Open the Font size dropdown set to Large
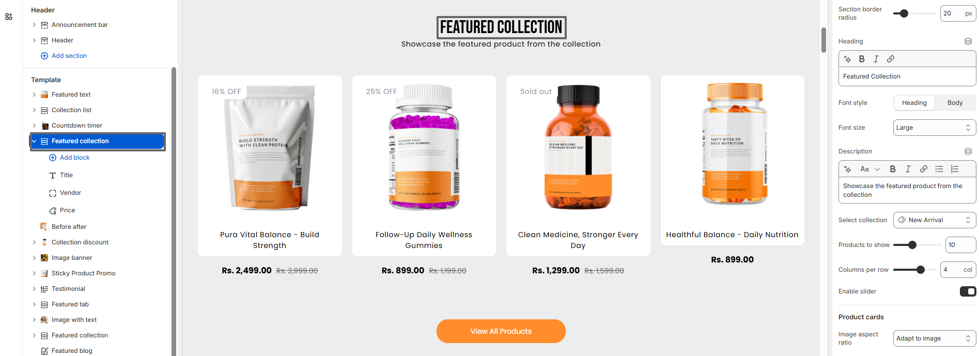979x356 pixels. click(x=934, y=127)
